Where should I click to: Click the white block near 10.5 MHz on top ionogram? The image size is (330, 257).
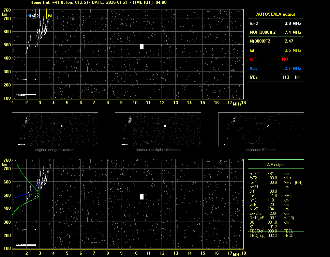(142, 47)
